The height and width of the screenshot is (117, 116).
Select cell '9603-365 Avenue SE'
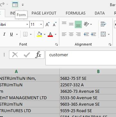coord(88,104)
